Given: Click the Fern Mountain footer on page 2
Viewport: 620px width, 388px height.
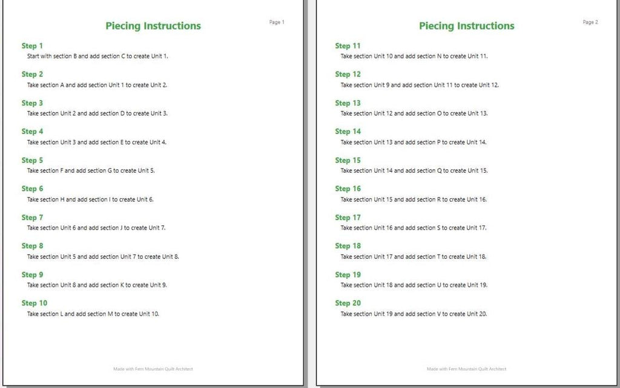Looking at the screenshot, I should 467,369.
